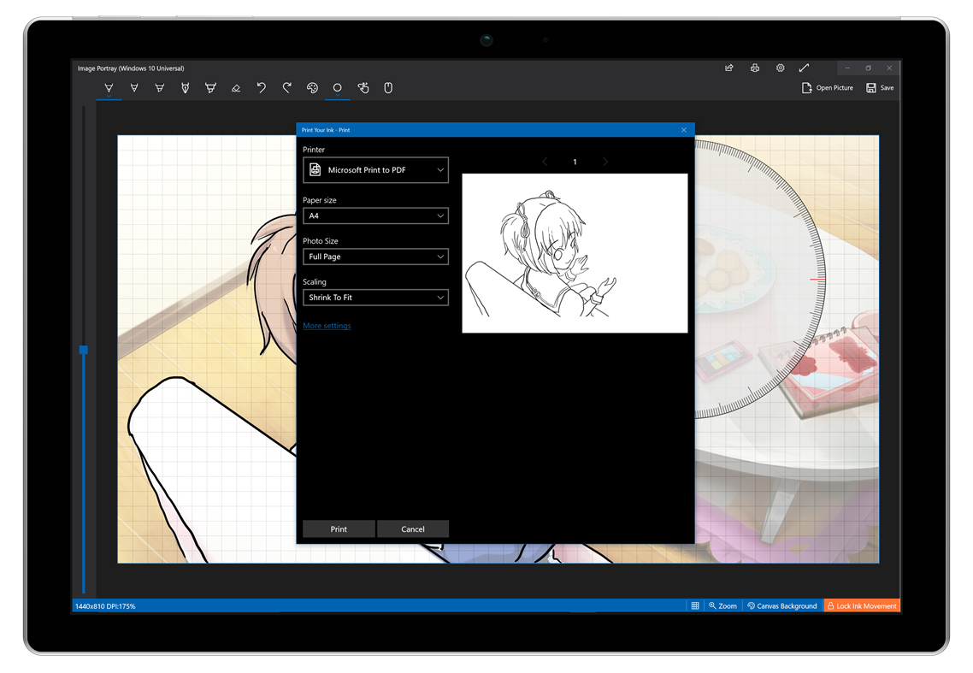
Task: Click the undo arrow icon
Action: 262,87
